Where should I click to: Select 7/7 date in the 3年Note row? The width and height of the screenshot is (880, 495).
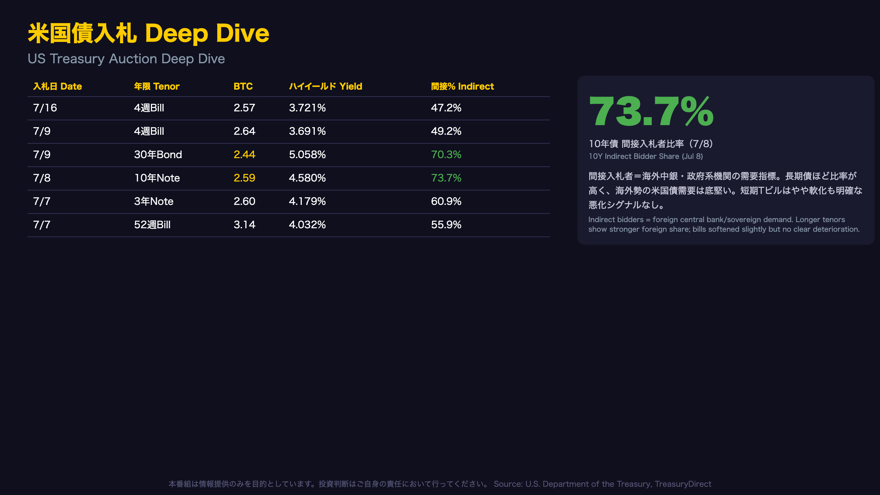pyautogui.click(x=42, y=201)
